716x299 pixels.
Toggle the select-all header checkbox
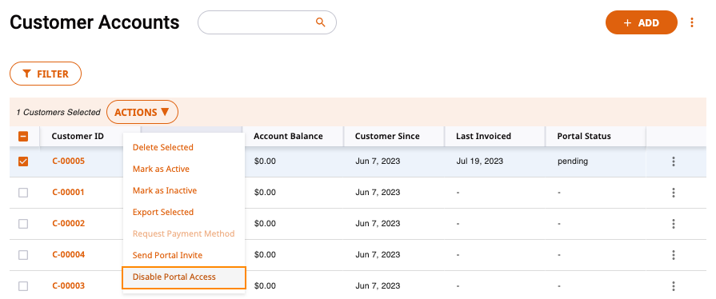tap(23, 137)
